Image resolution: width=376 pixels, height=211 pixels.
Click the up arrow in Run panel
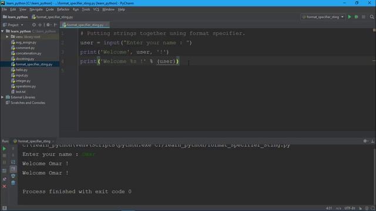click(x=13, y=148)
